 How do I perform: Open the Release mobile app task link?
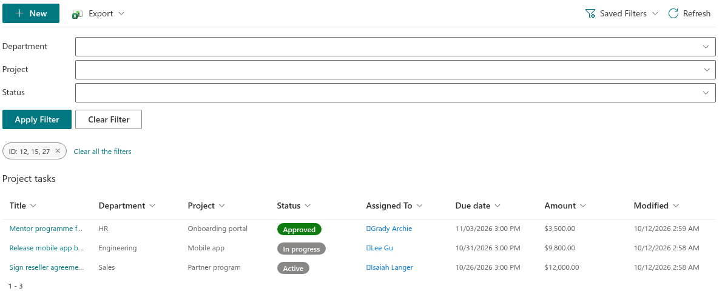pyautogui.click(x=47, y=248)
